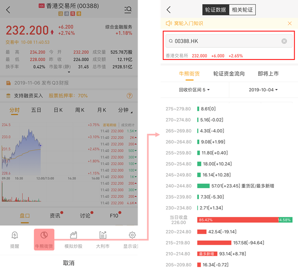Go back from the 轮证数据 page

pos(169,10)
